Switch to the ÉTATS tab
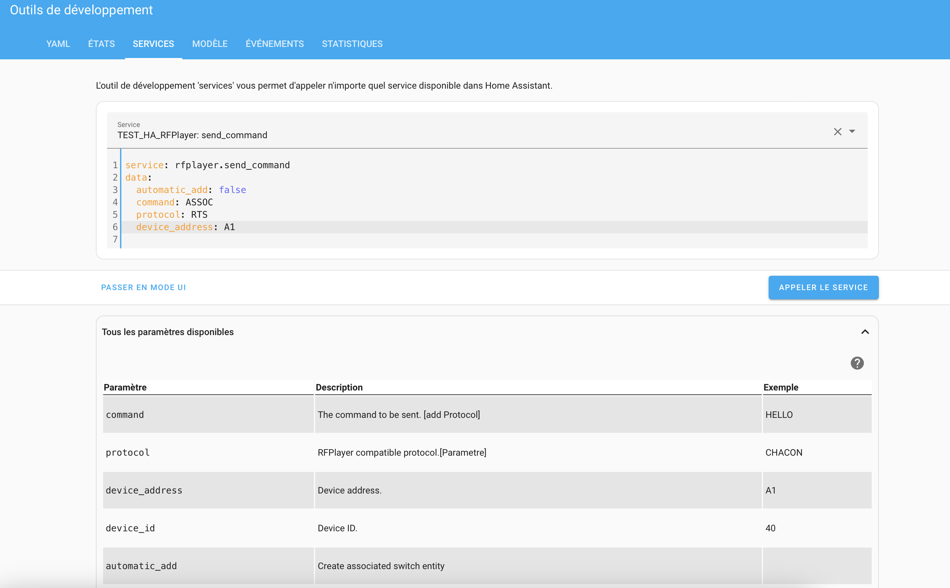The image size is (950, 588). point(101,44)
